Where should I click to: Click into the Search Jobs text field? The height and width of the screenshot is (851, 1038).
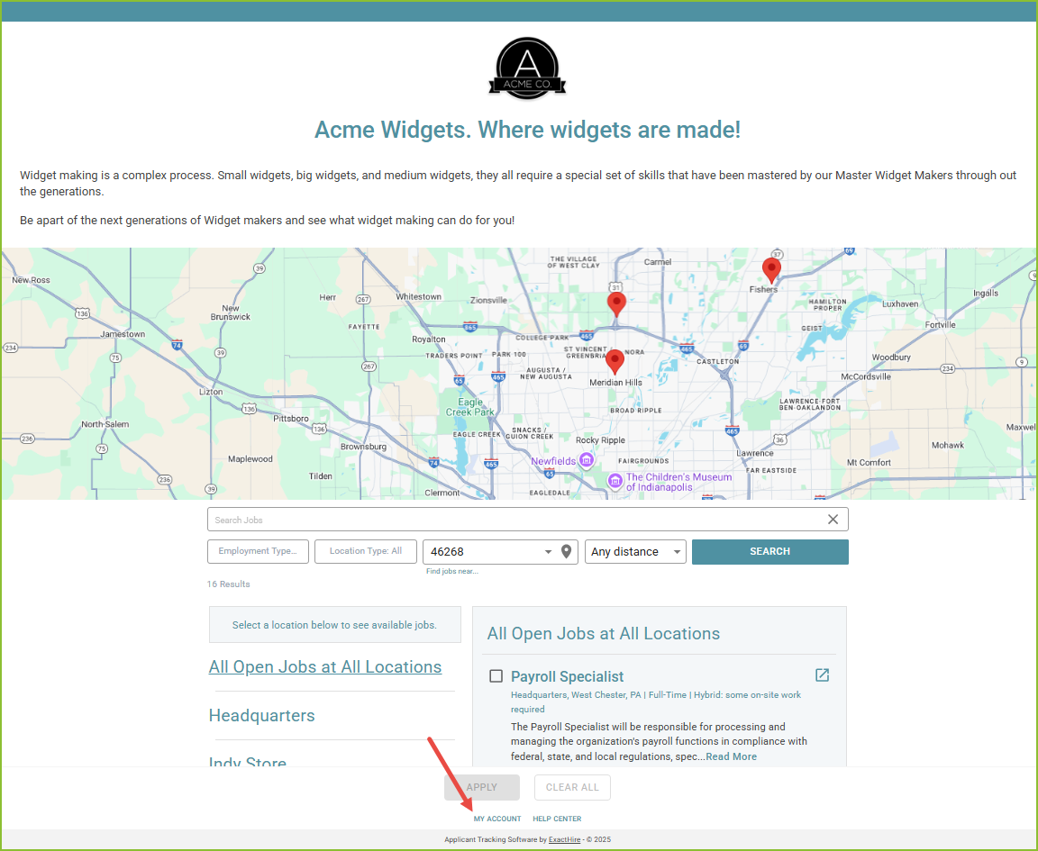514,520
